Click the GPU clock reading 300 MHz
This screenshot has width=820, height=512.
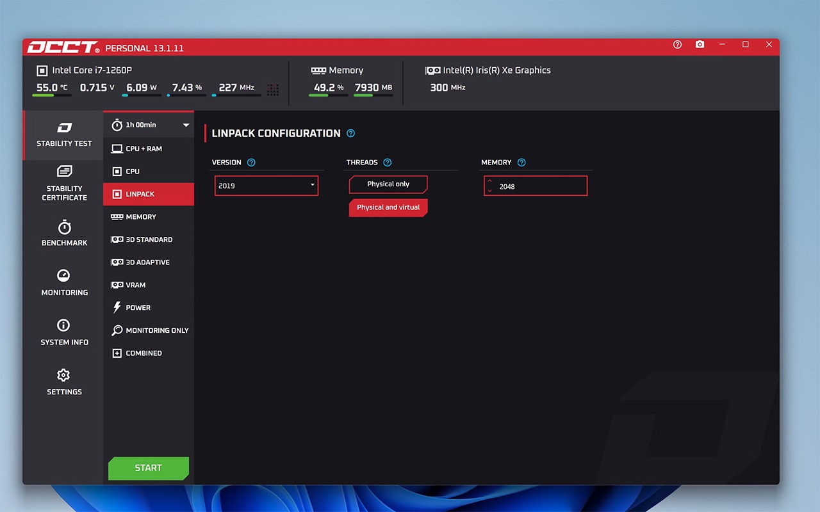coord(448,88)
